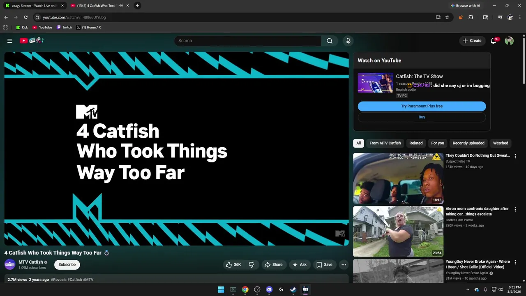Image resolution: width=526 pixels, height=296 pixels.
Task: Open the Kick bookmark
Action: (22, 28)
